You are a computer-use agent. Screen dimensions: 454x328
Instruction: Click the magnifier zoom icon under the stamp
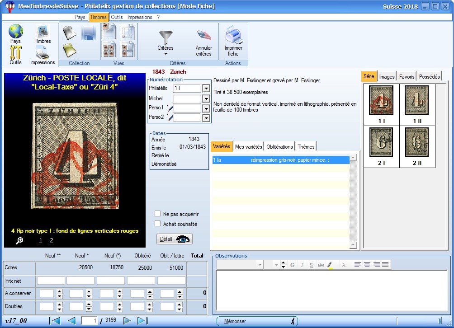[19, 240]
